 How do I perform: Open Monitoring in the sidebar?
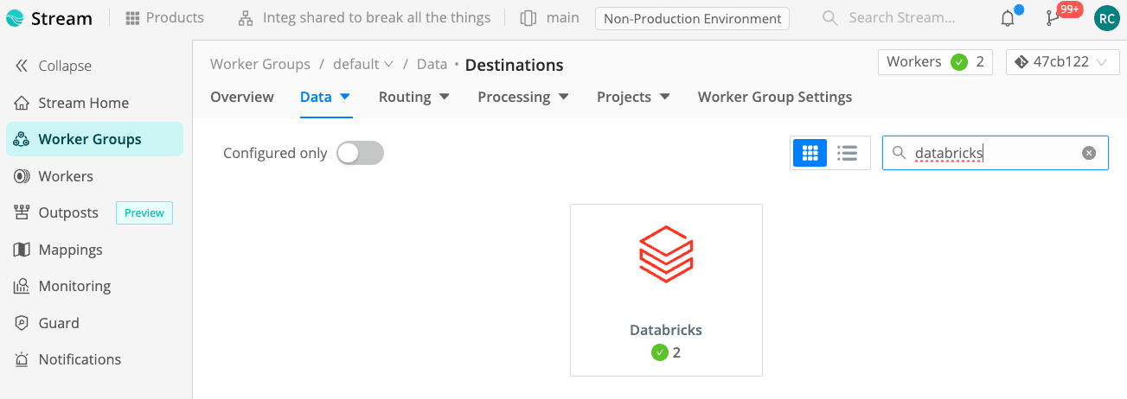(74, 286)
